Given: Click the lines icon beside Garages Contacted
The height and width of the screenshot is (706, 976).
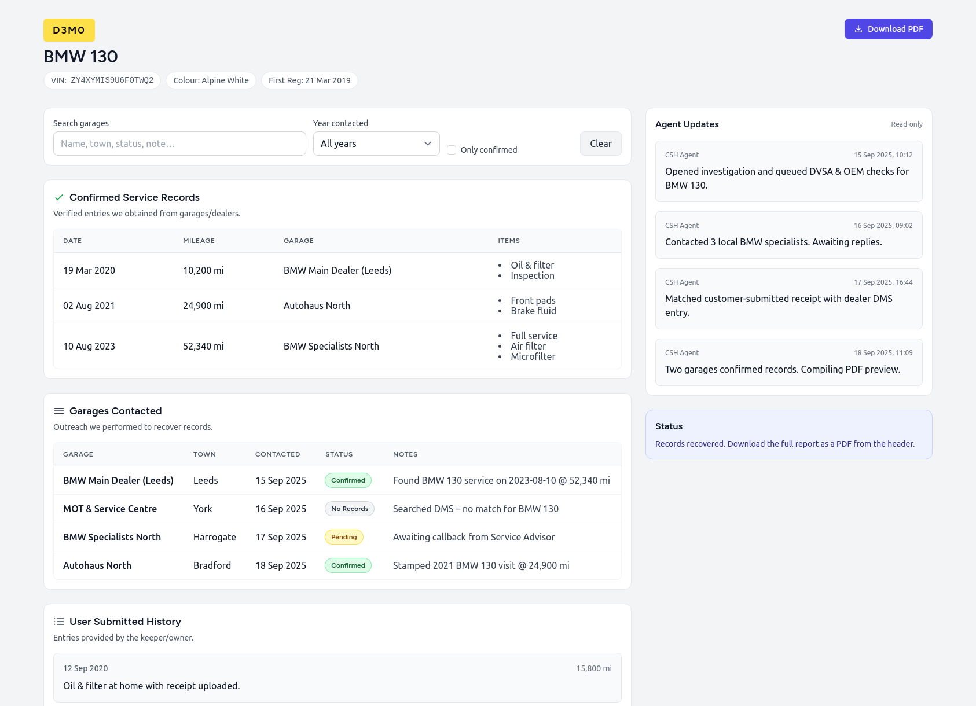Looking at the screenshot, I should coord(59,411).
